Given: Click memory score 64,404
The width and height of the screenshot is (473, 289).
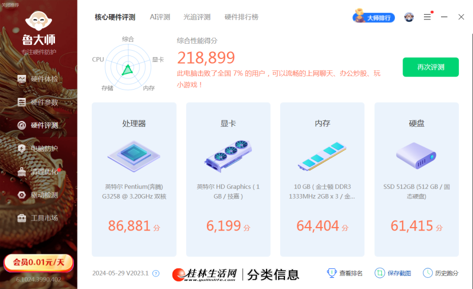Looking at the screenshot, I should (x=318, y=226).
